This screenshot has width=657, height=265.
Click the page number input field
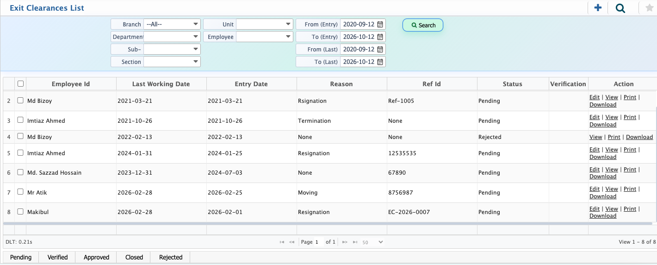coord(318,242)
